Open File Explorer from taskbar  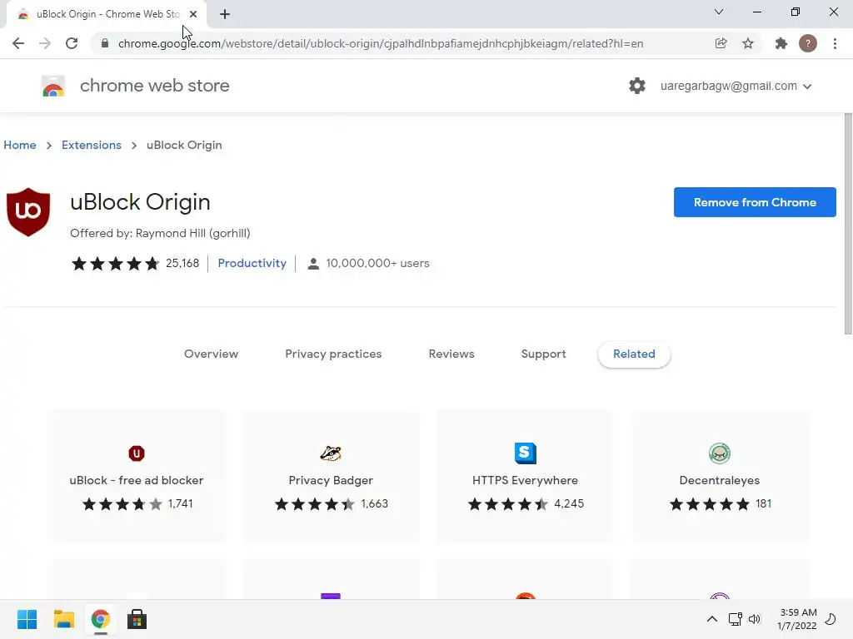pos(63,619)
